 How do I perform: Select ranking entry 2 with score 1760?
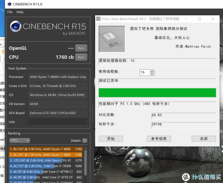[x=46, y=155]
